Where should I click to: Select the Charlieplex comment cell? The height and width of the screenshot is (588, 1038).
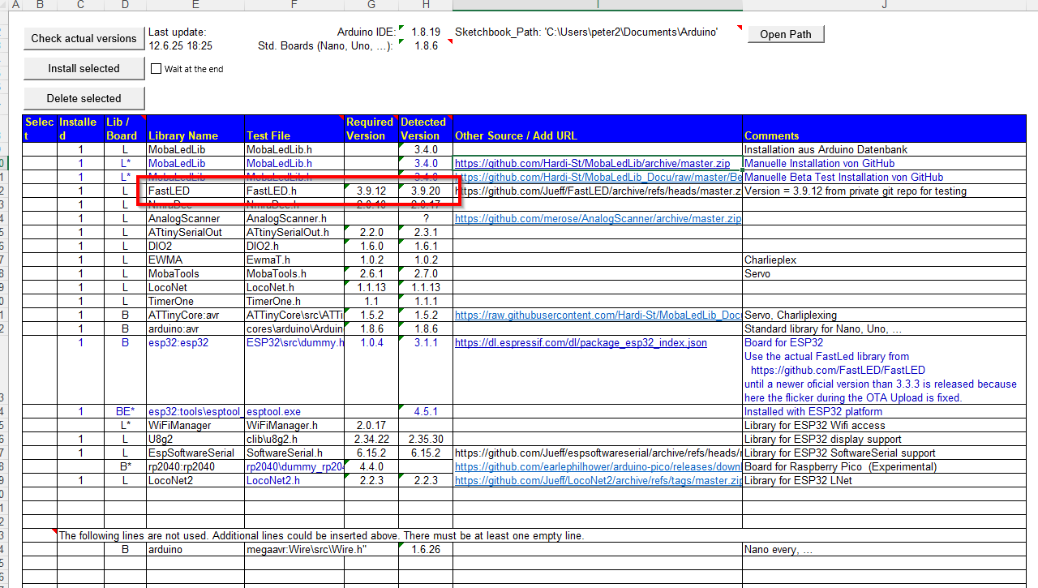pyautogui.click(x=885, y=260)
